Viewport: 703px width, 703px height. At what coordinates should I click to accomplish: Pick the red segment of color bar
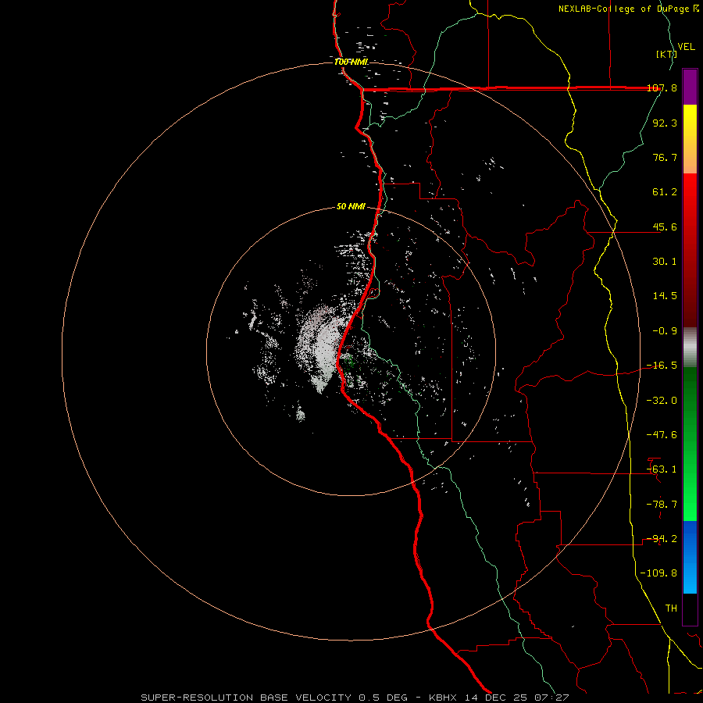pos(690,250)
